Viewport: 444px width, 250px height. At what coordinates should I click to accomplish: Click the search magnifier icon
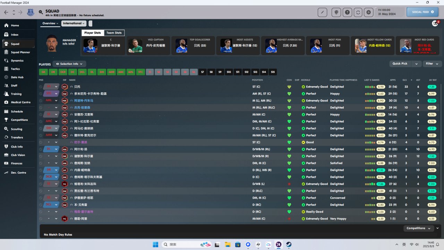pyautogui.click(x=41, y=12)
